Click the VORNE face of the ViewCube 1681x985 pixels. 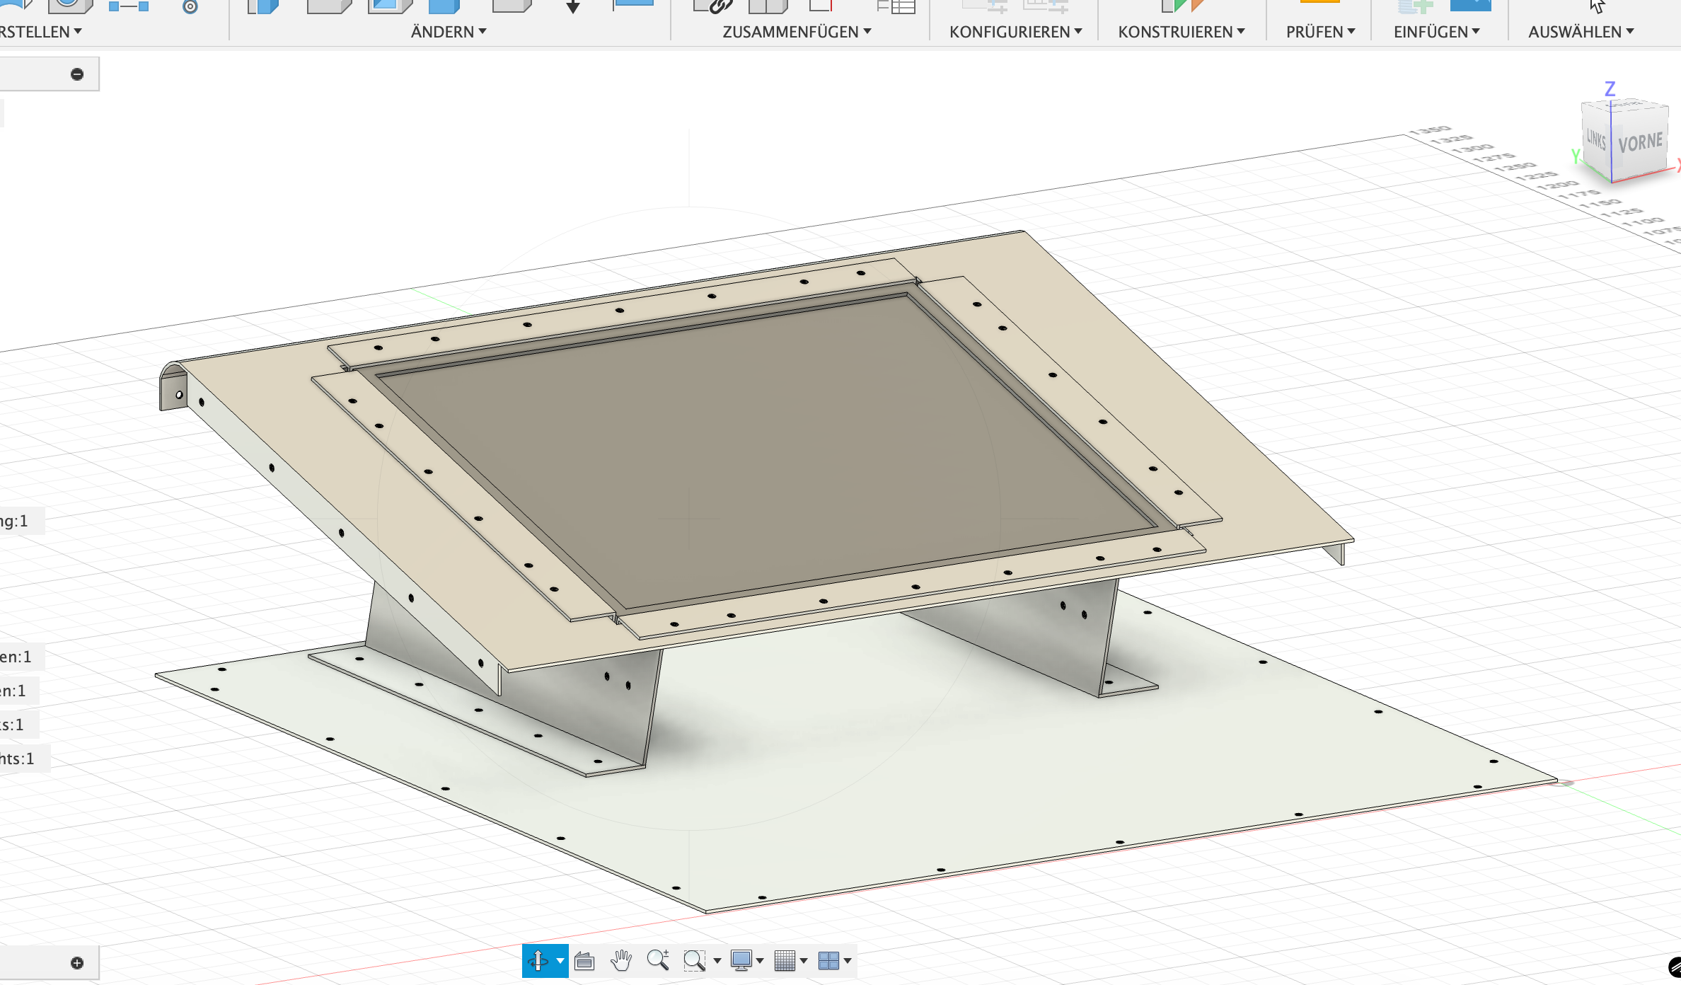click(1640, 143)
